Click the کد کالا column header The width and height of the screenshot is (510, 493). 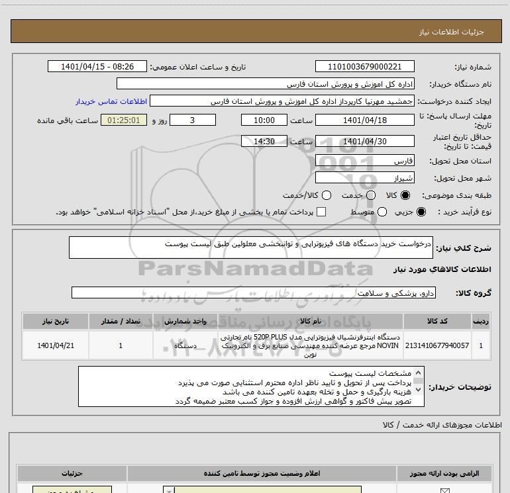[x=437, y=321]
